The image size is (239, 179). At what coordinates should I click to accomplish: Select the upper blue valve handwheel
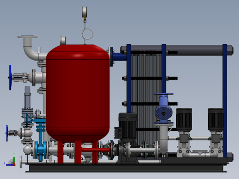pyautogui.click(x=10, y=78)
